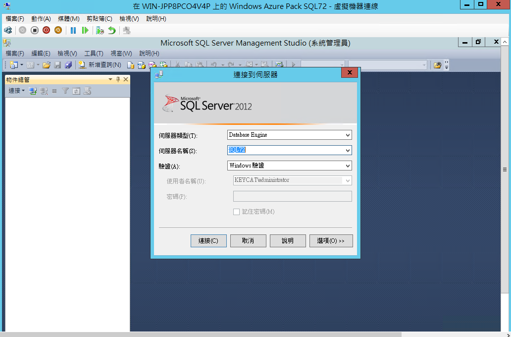
Task: Click the Open File folder icon in SSMS toolbar
Action: [x=47, y=65]
